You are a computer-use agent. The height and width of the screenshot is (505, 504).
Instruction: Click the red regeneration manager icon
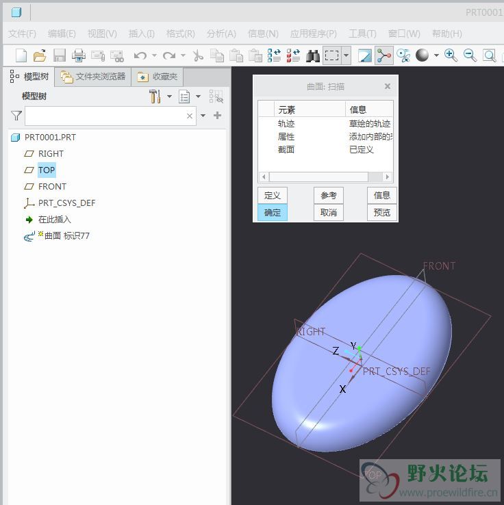(294, 55)
